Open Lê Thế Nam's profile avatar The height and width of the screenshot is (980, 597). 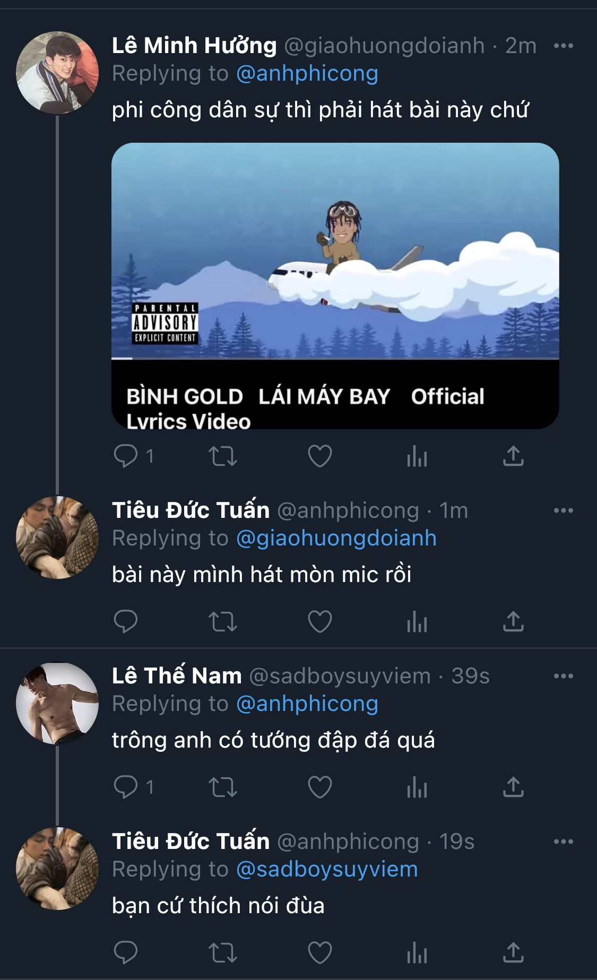click(x=57, y=703)
